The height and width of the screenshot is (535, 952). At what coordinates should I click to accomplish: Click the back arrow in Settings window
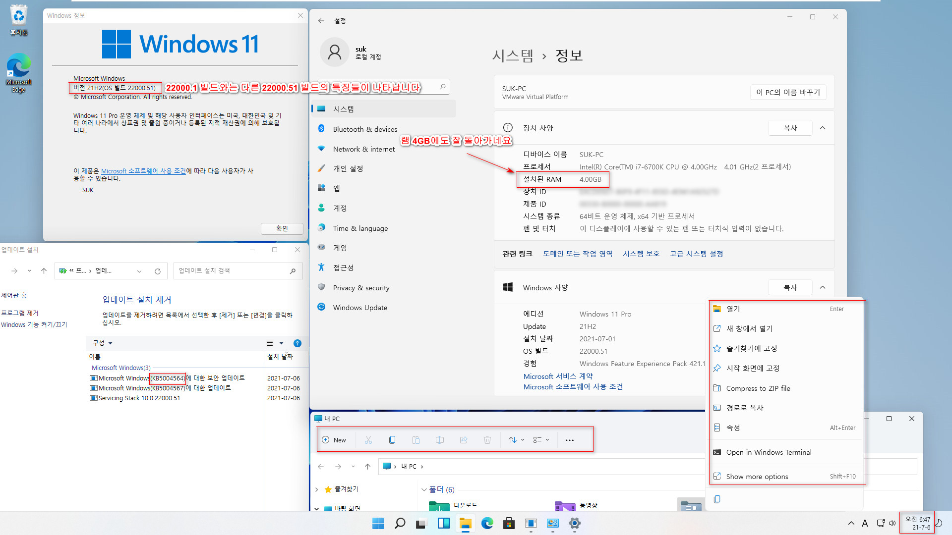(321, 21)
